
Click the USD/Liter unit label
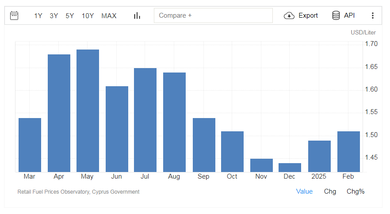pos(363,33)
